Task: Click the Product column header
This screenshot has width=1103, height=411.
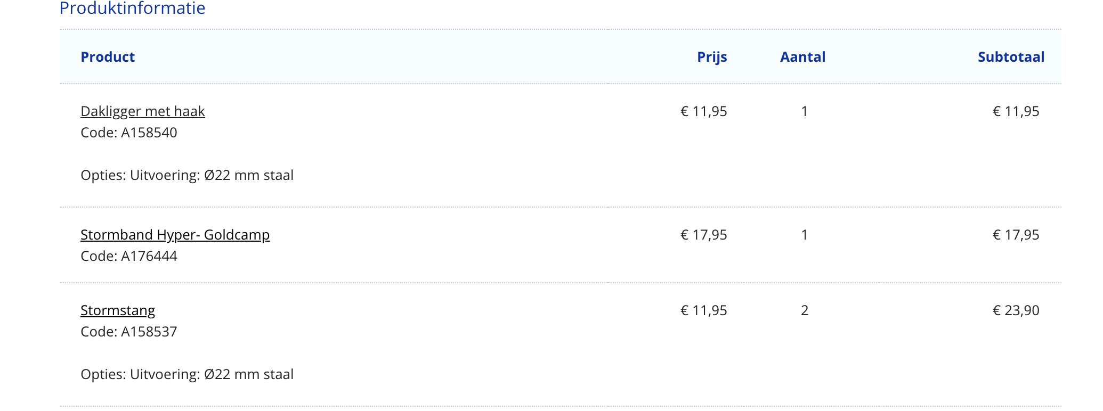Action: point(108,57)
